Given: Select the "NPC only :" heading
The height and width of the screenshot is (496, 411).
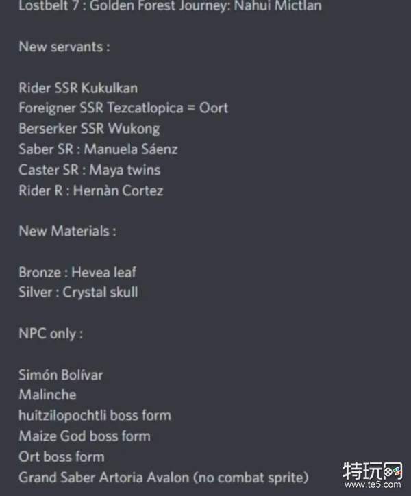Looking at the screenshot, I should 51,334.
